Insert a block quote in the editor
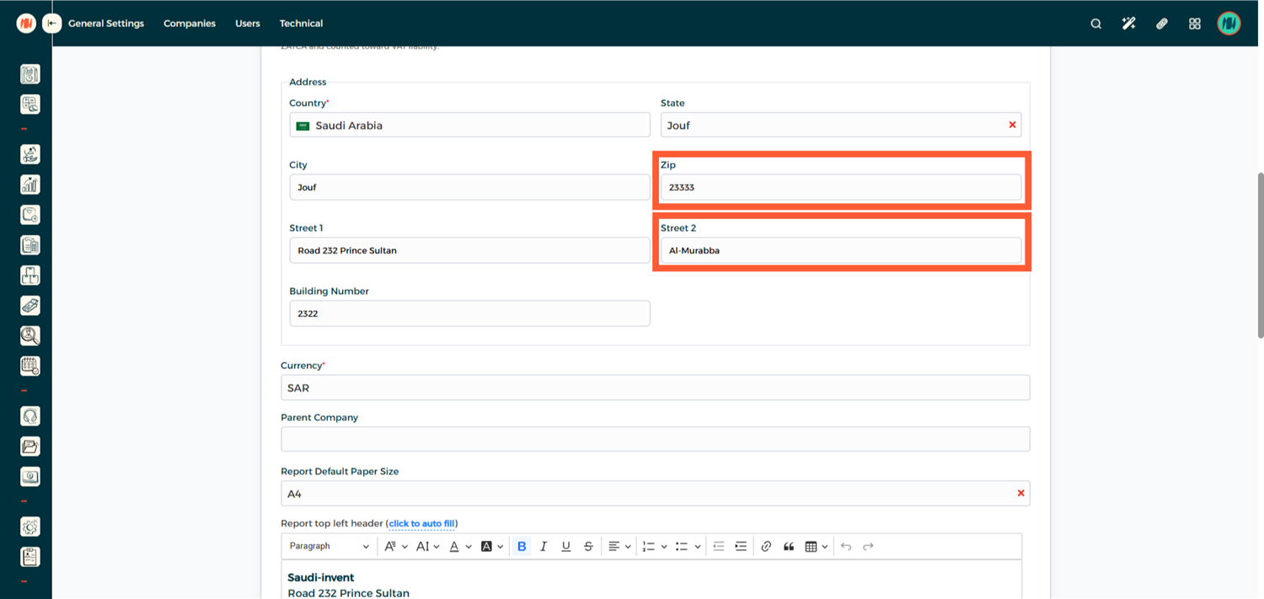The width and height of the screenshot is (1264, 599). [789, 547]
